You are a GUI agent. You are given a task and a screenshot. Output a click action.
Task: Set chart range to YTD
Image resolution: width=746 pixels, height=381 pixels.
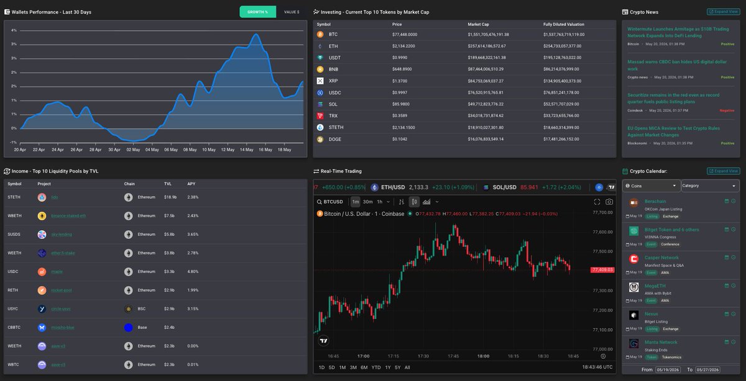(x=376, y=367)
